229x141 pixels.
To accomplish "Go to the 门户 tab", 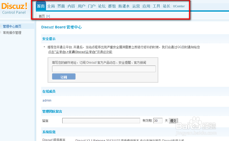I will 92,6.
